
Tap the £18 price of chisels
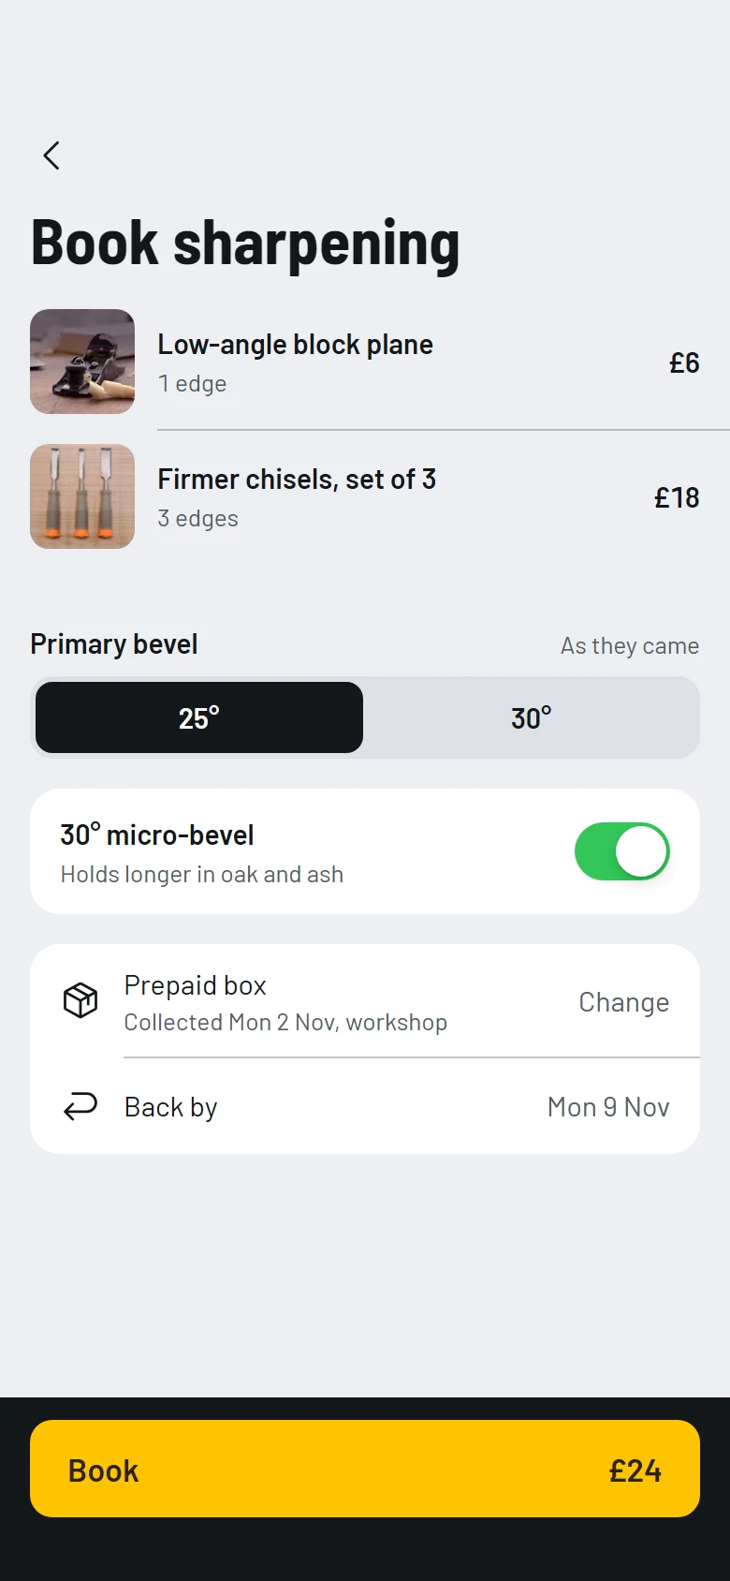point(677,497)
